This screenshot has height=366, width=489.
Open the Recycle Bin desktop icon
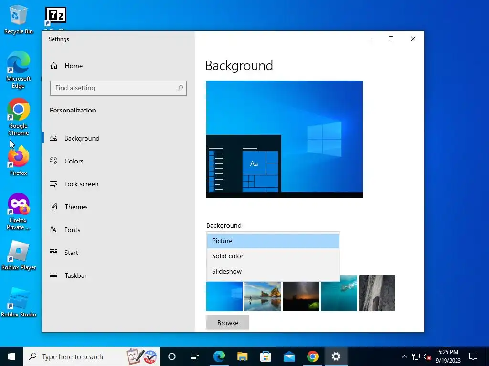click(x=19, y=19)
